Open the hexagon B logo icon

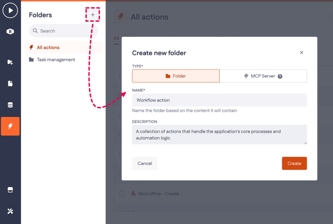pyautogui.click(x=10, y=31)
